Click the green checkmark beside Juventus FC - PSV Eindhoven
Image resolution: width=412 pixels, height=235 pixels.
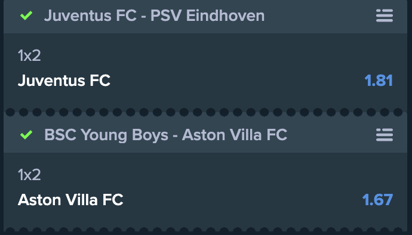click(26, 16)
